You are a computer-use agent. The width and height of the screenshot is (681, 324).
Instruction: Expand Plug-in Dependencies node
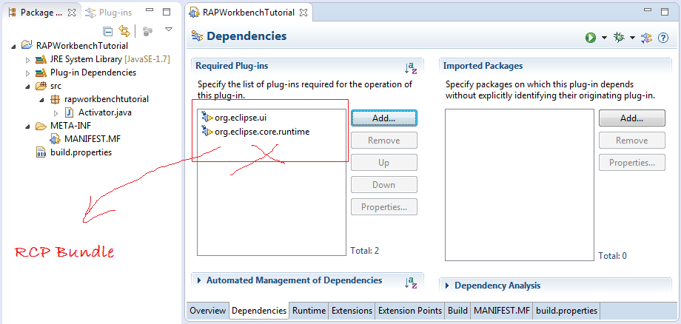[28, 73]
